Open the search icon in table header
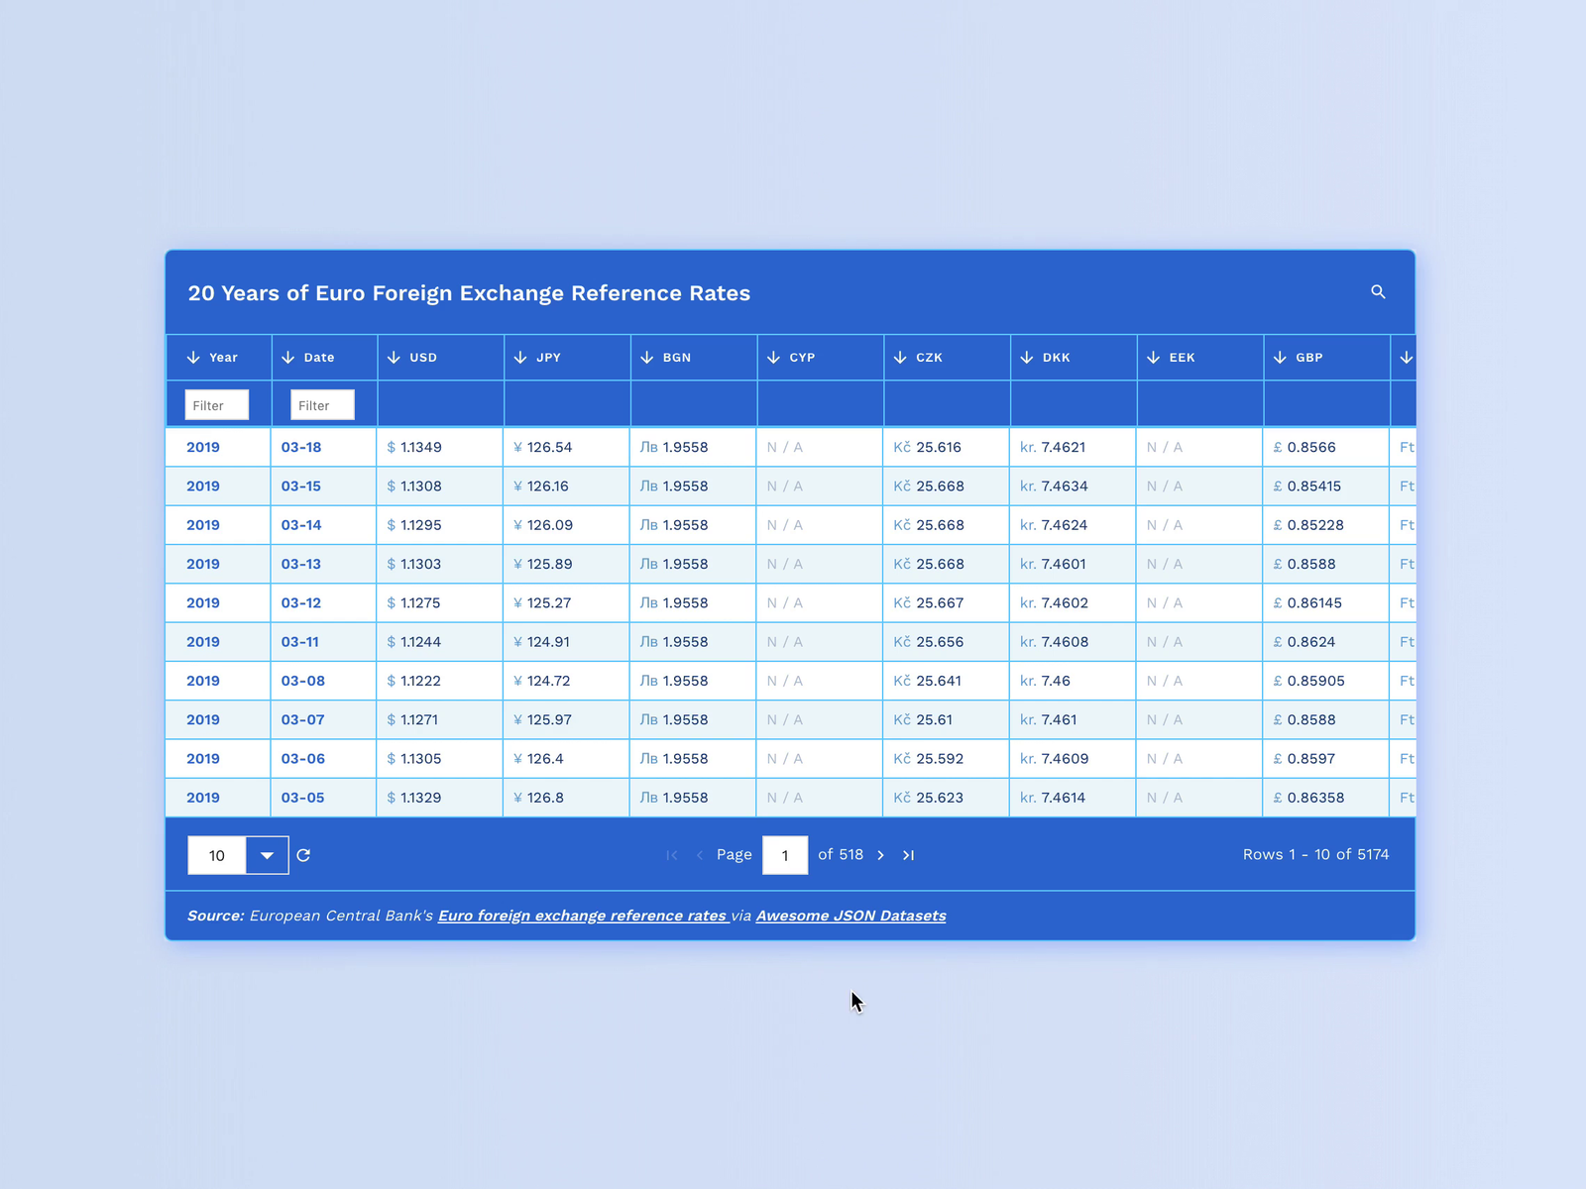The width and height of the screenshot is (1586, 1189). pos(1378,291)
